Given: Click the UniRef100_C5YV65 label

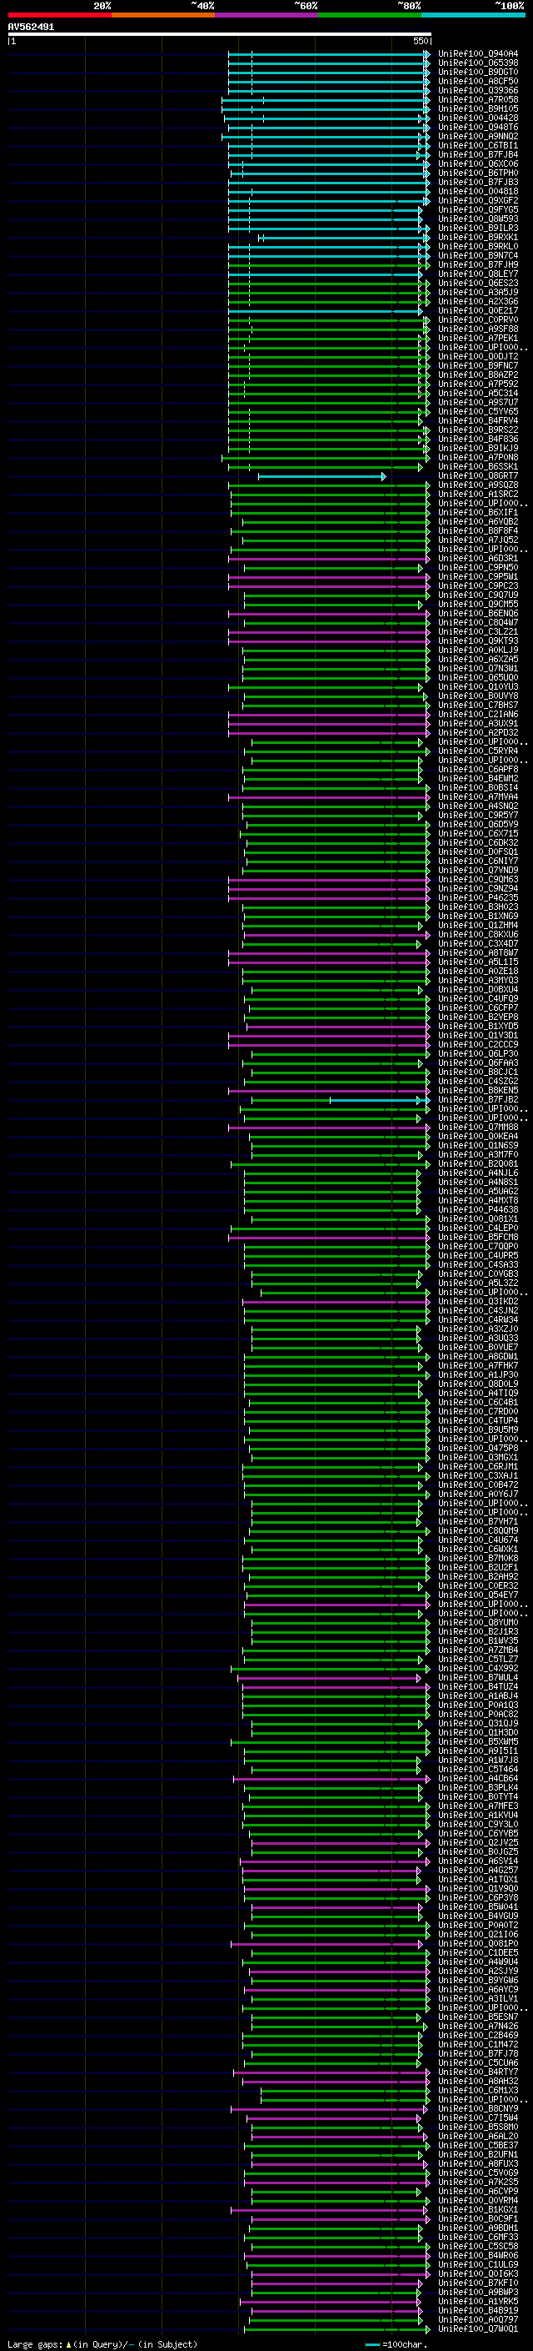Looking at the screenshot, I should pyautogui.click(x=477, y=410).
